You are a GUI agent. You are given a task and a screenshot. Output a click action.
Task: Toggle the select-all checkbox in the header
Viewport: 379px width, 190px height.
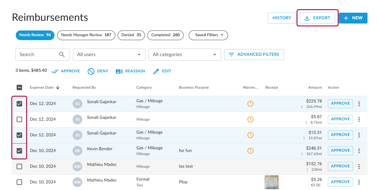coord(19,87)
